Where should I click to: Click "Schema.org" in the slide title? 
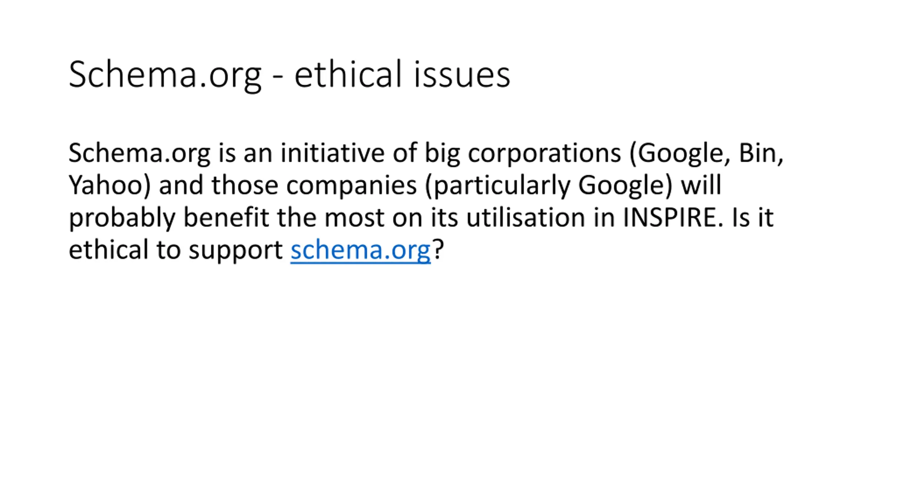pos(165,75)
